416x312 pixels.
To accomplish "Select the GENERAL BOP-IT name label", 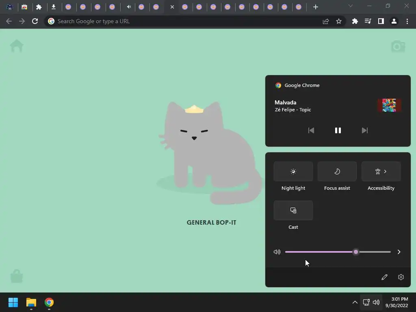I will pos(211,223).
